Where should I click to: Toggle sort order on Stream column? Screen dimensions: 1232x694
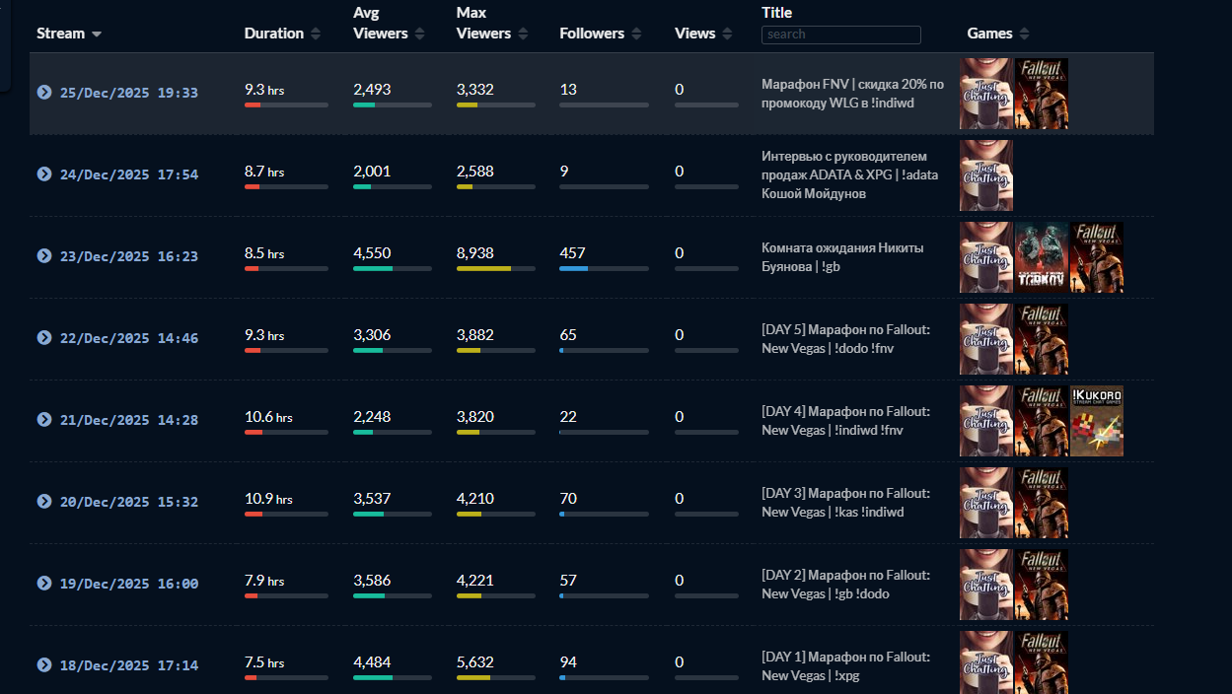69,34
